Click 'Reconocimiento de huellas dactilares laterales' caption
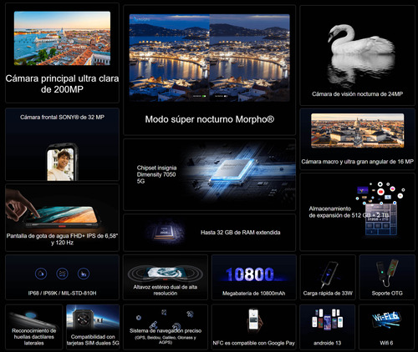Screen dimensions: 418x352 click(34, 337)
